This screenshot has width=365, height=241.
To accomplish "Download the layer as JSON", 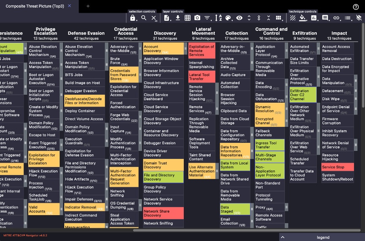I will [x=178, y=18].
